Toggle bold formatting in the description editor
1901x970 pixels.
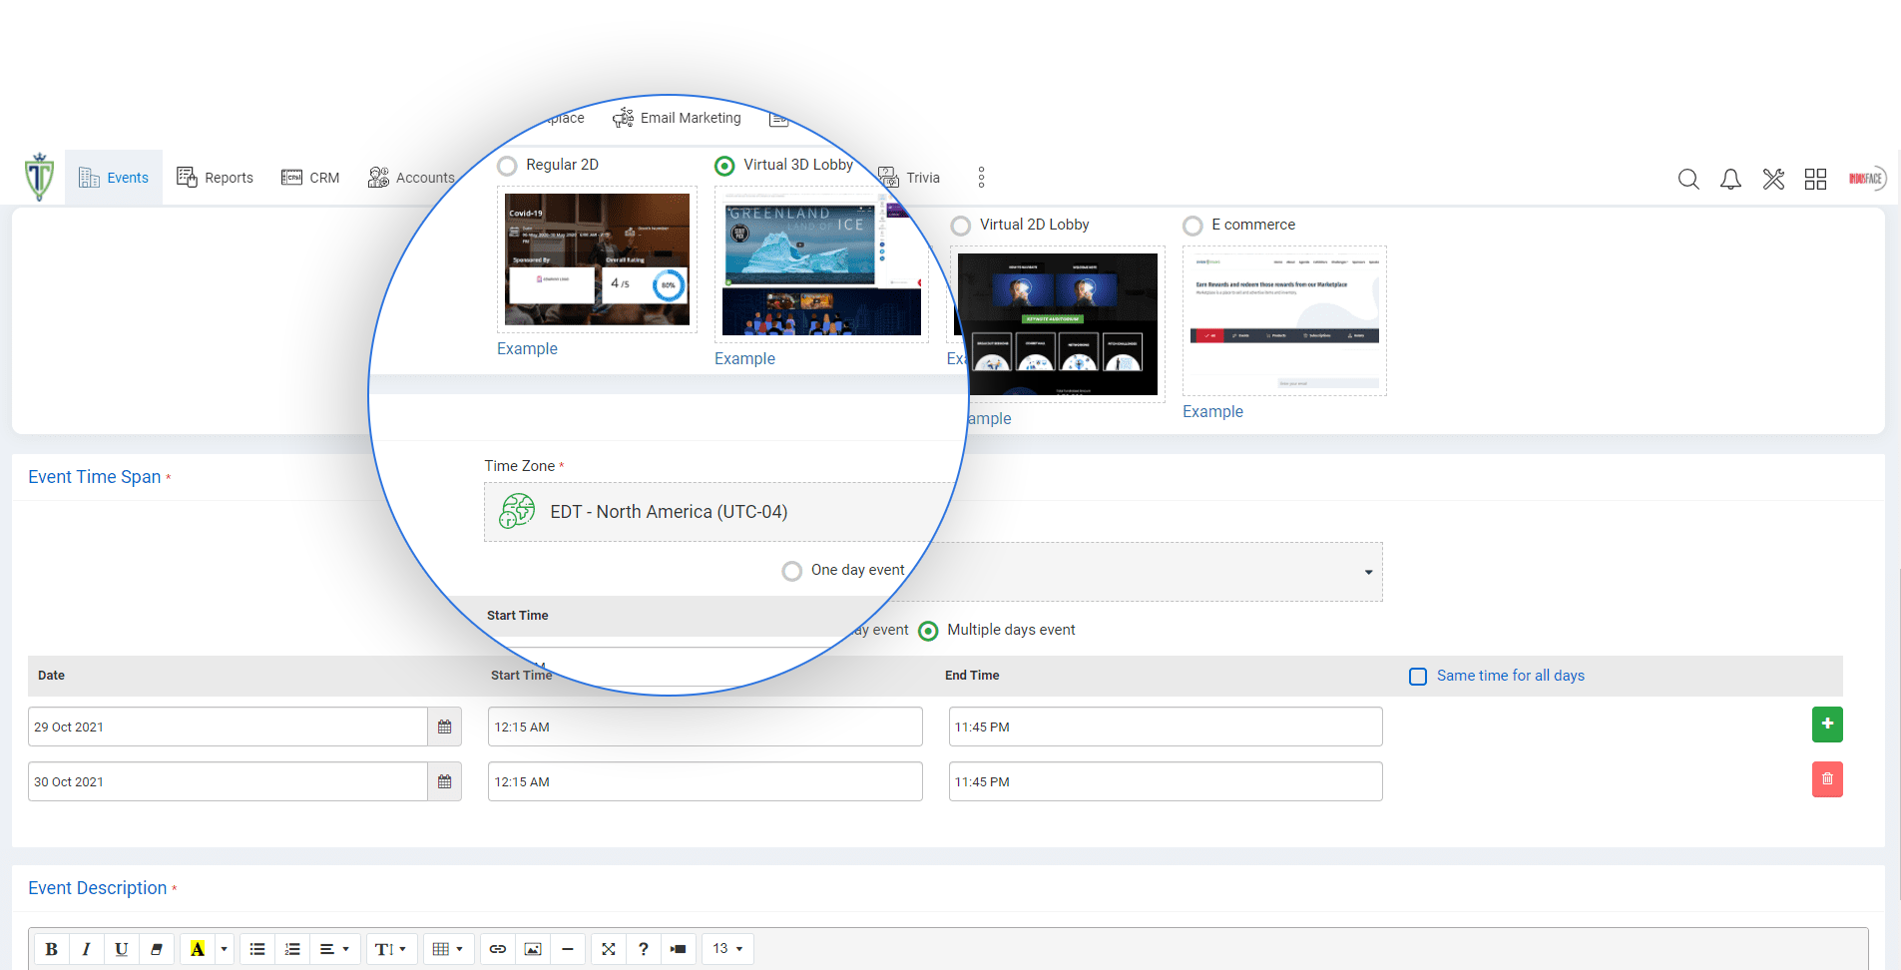52,948
